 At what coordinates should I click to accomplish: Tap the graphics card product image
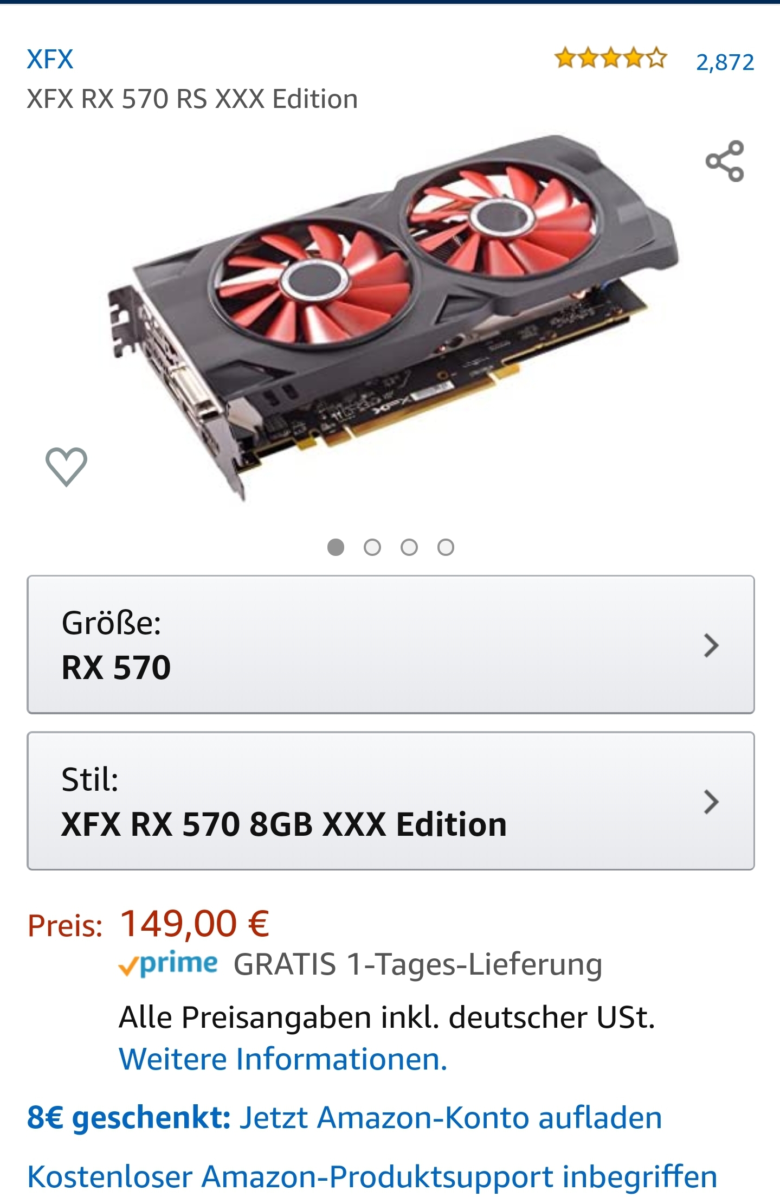point(392,317)
